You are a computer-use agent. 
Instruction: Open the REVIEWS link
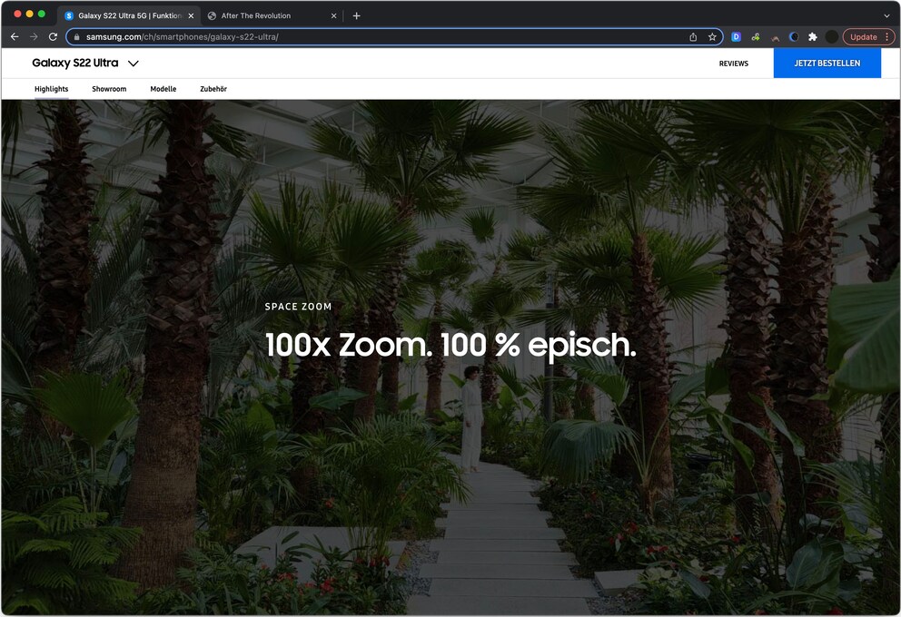click(x=734, y=64)
